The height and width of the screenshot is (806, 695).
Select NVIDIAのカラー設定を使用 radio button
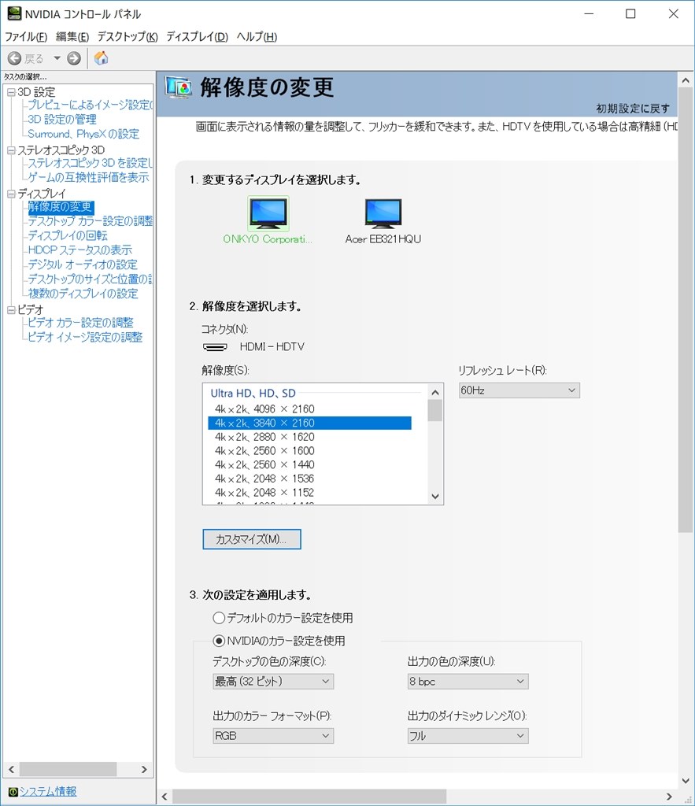pos(219,641)
